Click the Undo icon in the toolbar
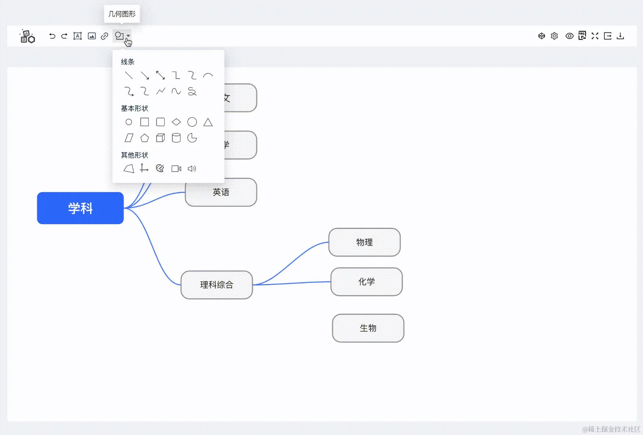The image size is (643, 435). [52, 36]
